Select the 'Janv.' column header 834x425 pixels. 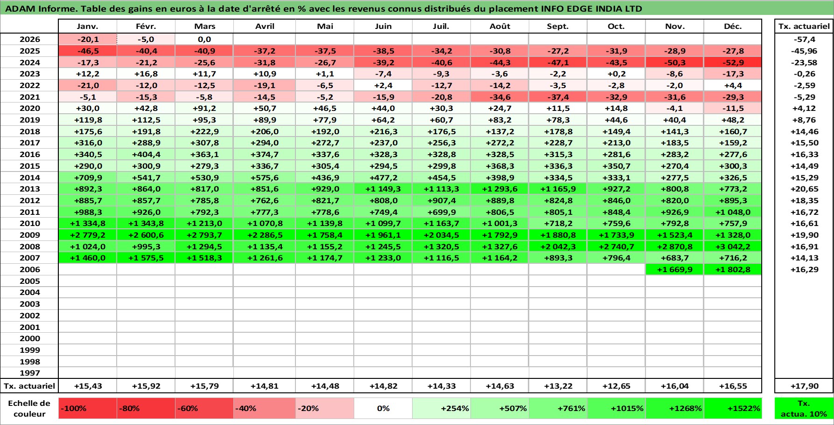tap(88, 26)
